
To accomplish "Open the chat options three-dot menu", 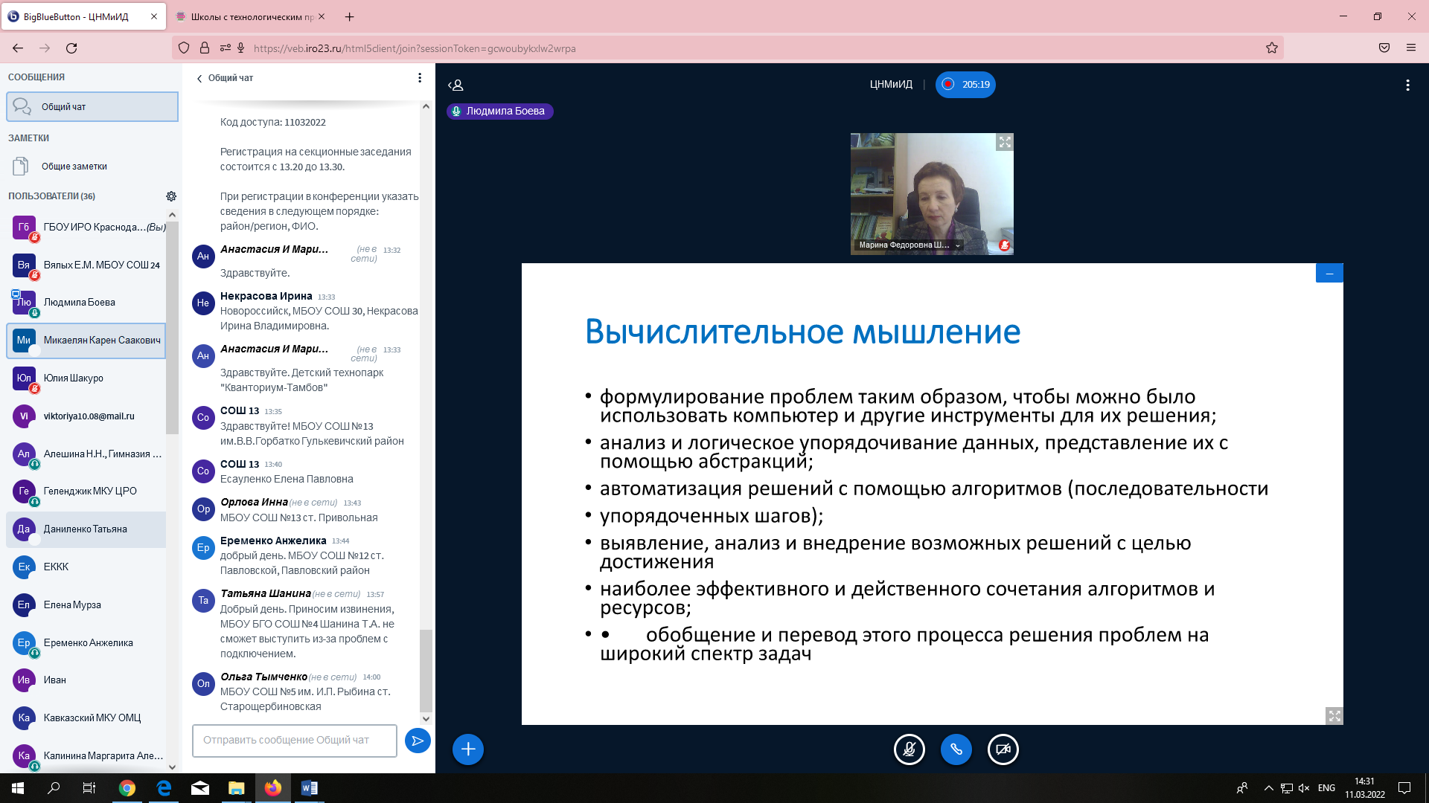I will click(x=420, y=78).
